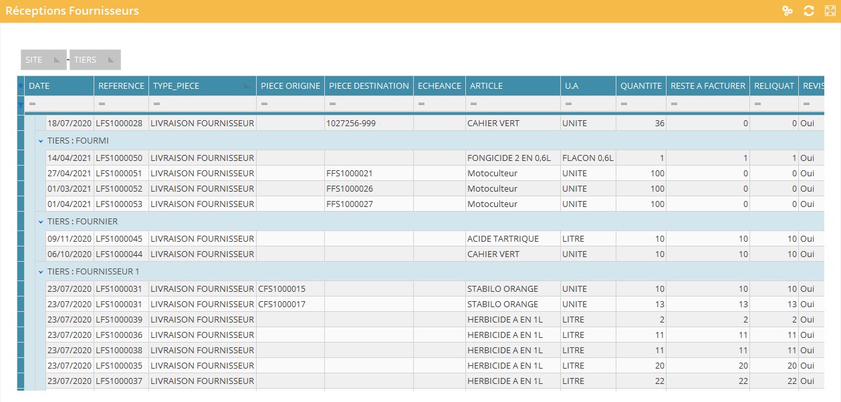Click the equals operator in DATE filter
Viewport: 841px width, 402px height.
coord(32,105)
